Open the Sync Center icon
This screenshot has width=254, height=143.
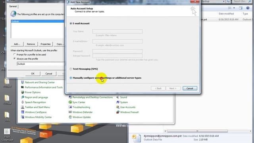point(70,102)
